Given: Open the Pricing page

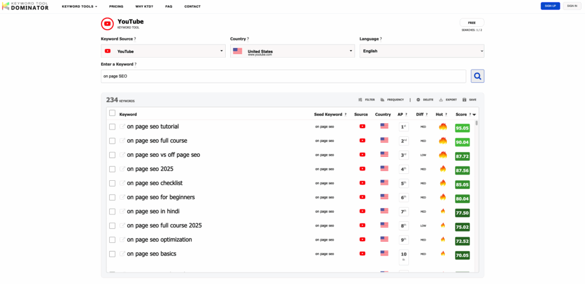Looking at the screenshot, I should click(117, 6).
